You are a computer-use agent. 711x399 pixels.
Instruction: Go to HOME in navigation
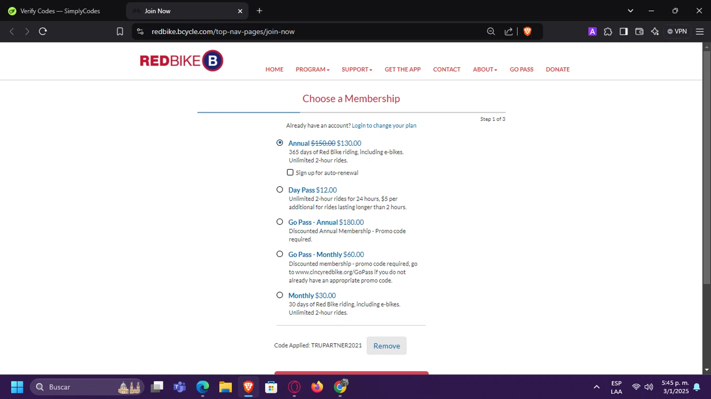[x=274, y=69]
